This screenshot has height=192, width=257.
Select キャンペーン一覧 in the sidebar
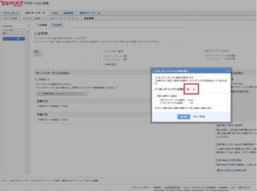click(13, 39)
